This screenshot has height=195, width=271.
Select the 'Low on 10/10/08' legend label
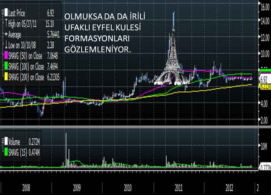pyautogui.click(x=22, y=45)
